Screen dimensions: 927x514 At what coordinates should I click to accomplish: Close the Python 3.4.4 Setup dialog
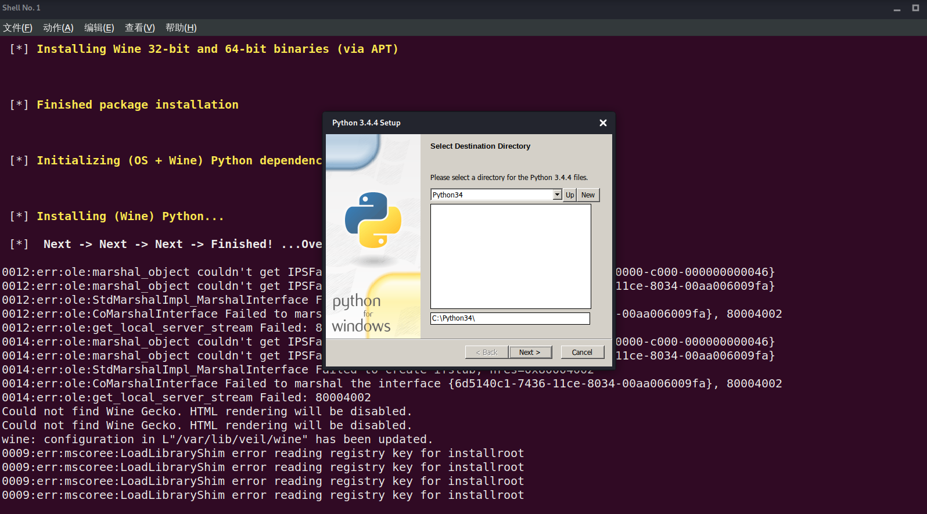point(603,123)
